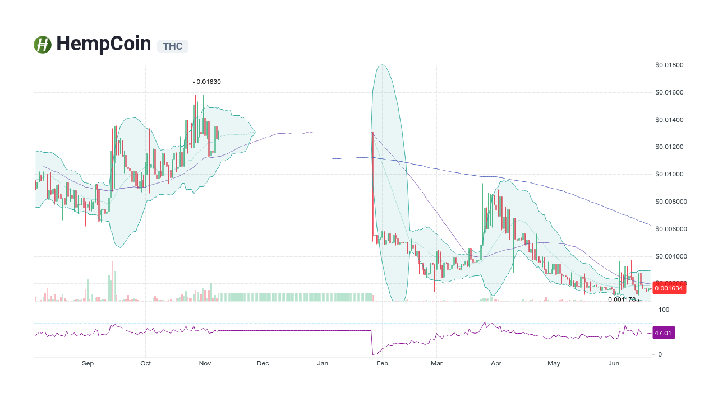This screenshot has height=403, width=718.
Task: Select the THC ticker badge
Action: [x=173, y=46]
